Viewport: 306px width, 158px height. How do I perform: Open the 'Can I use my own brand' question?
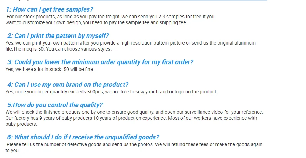tap(68, 85)
